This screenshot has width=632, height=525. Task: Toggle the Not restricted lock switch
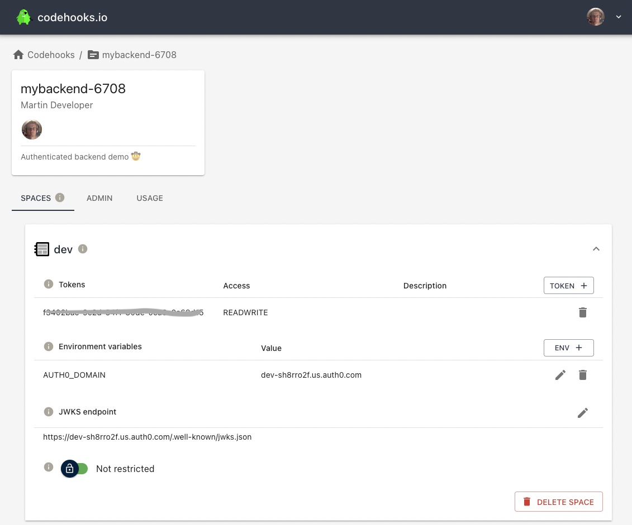pyautogui.click(x=74, y=469)
